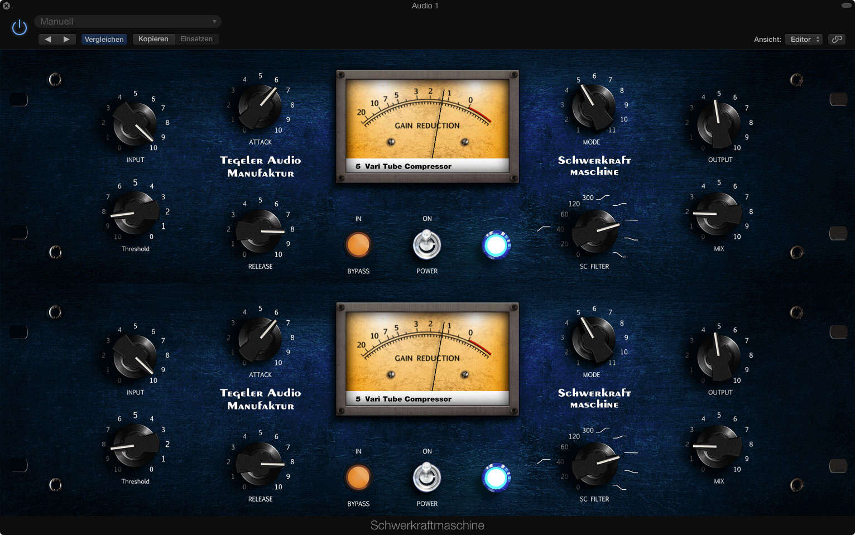The height and width of the screenshot is (535, 855).
Task: Flip the POWER switch on lower compressor
Action: click(x=426, y=478)
